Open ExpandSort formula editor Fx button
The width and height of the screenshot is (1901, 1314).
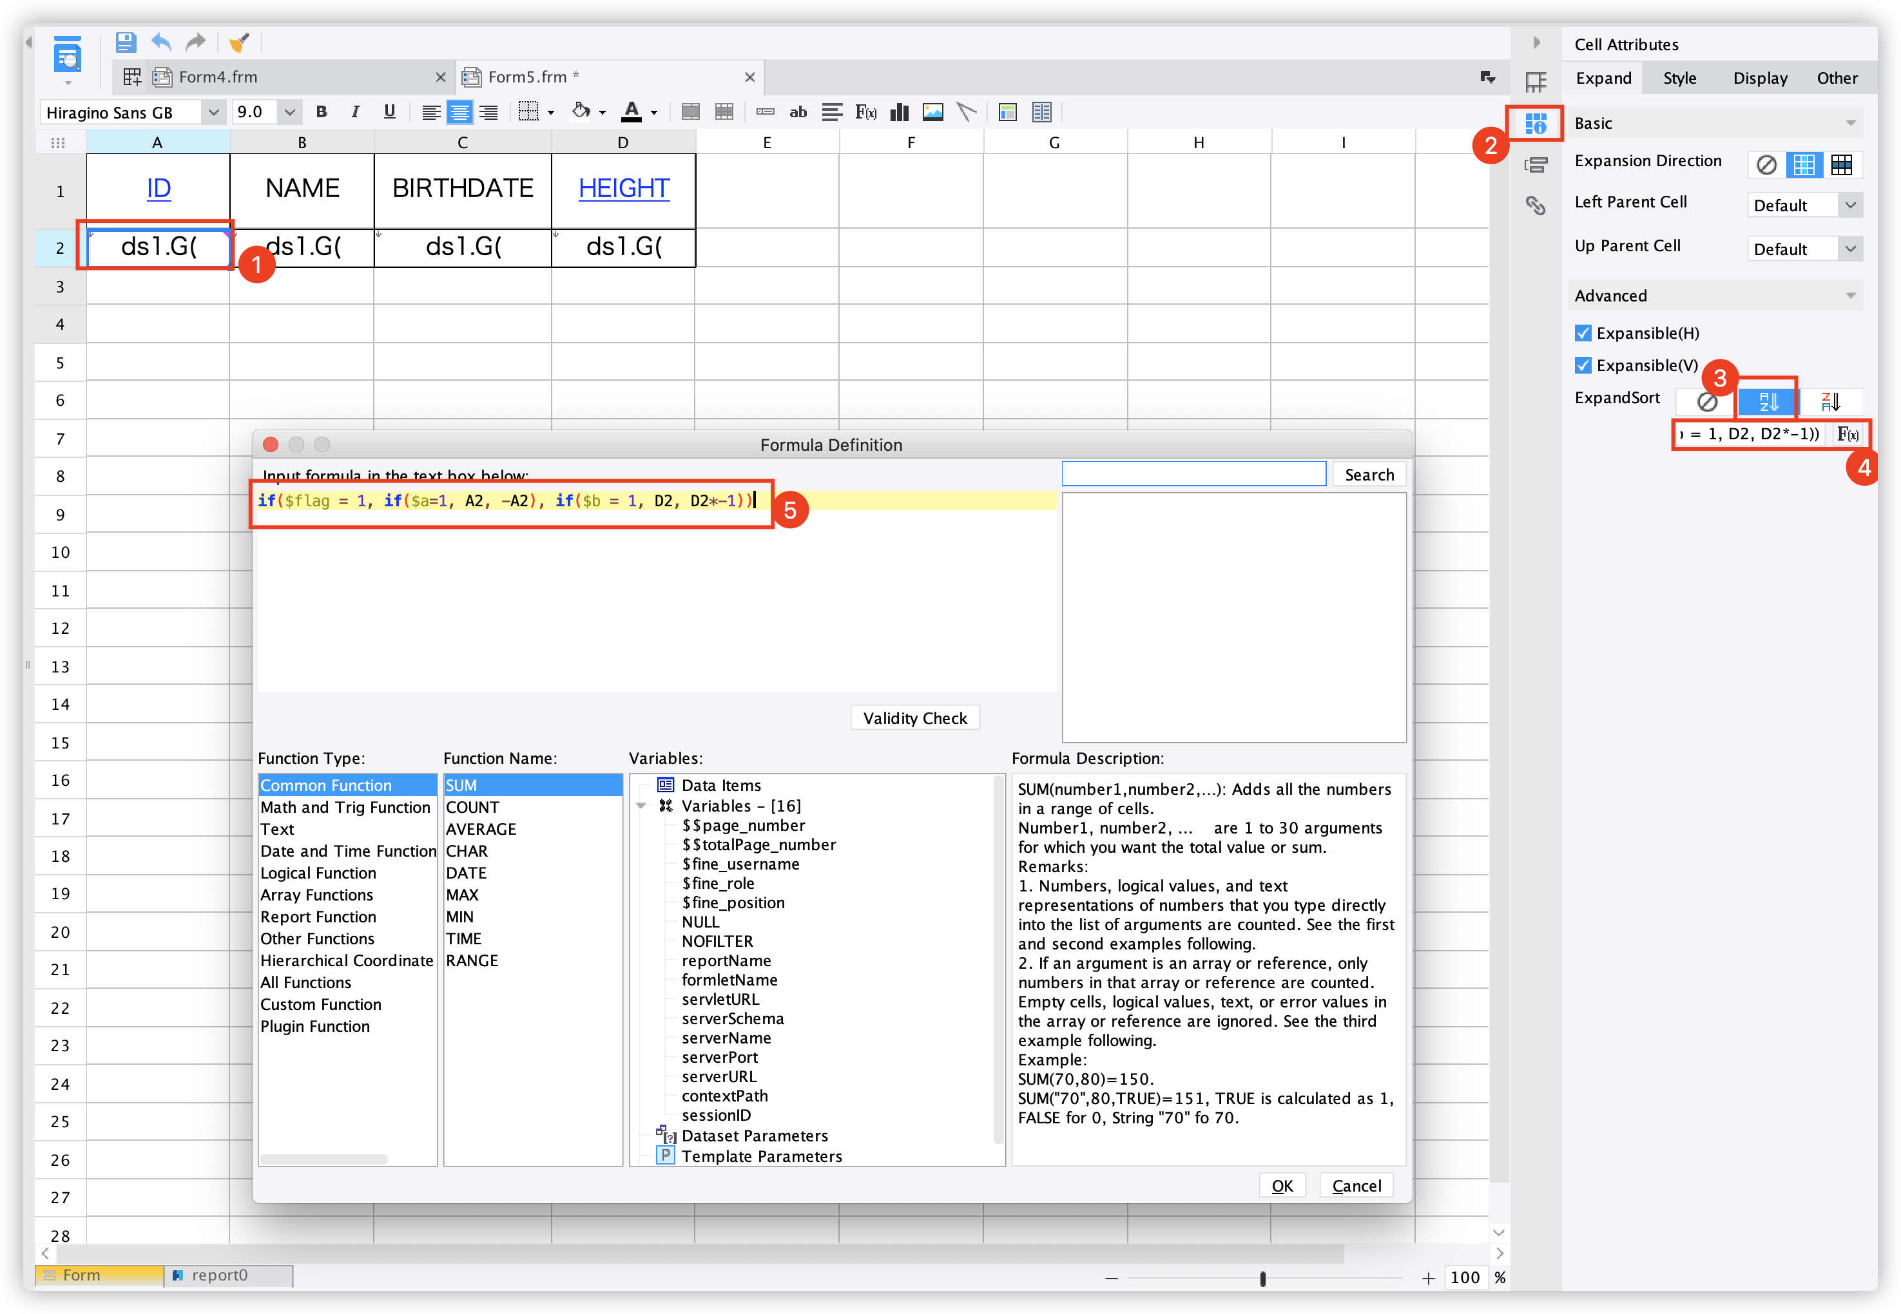point(1848,434)
